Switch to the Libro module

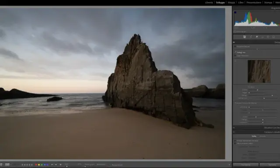point(241,3)
